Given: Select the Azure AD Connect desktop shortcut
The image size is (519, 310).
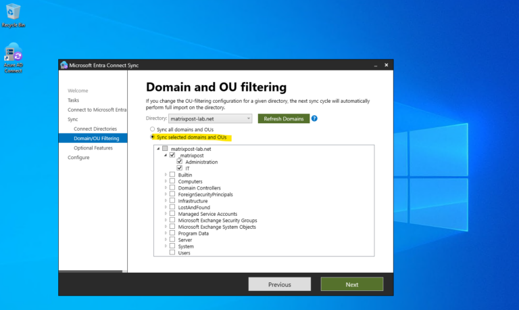Looking at the screenshot, I should 14,58.
